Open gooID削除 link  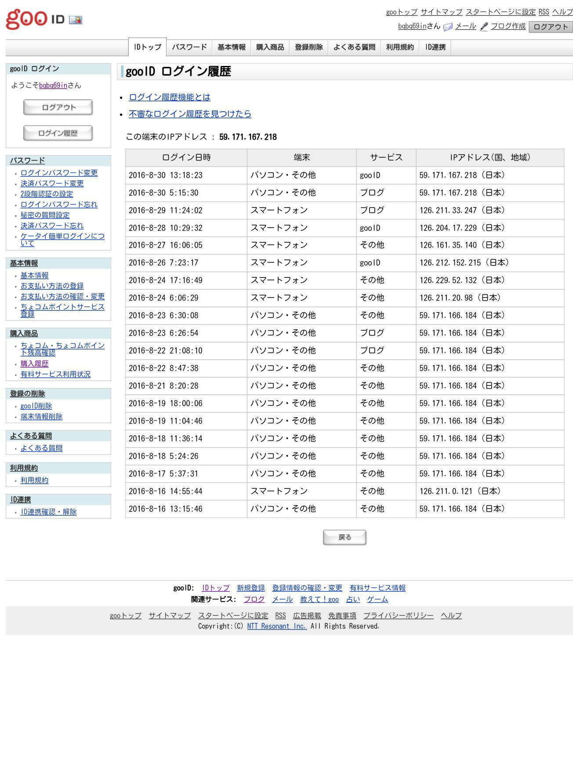[36, 406]
